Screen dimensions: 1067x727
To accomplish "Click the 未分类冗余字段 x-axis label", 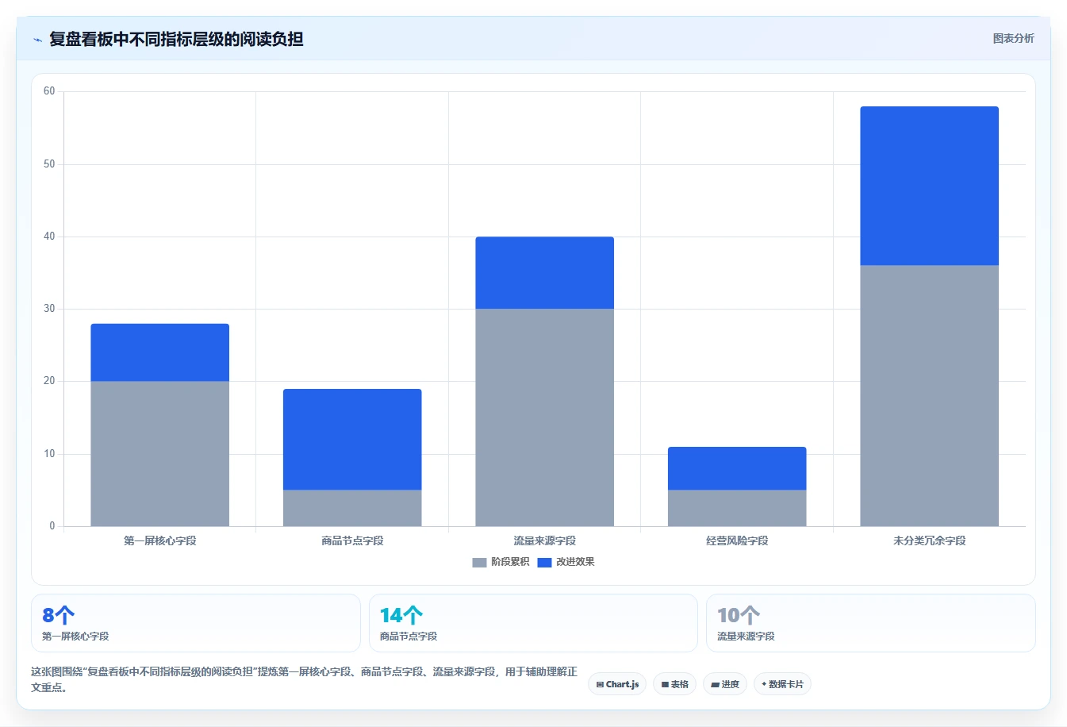I will pyautogui.click(x=930, y=540).
